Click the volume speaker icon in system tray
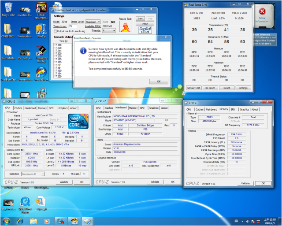 [x=248, y=221]
